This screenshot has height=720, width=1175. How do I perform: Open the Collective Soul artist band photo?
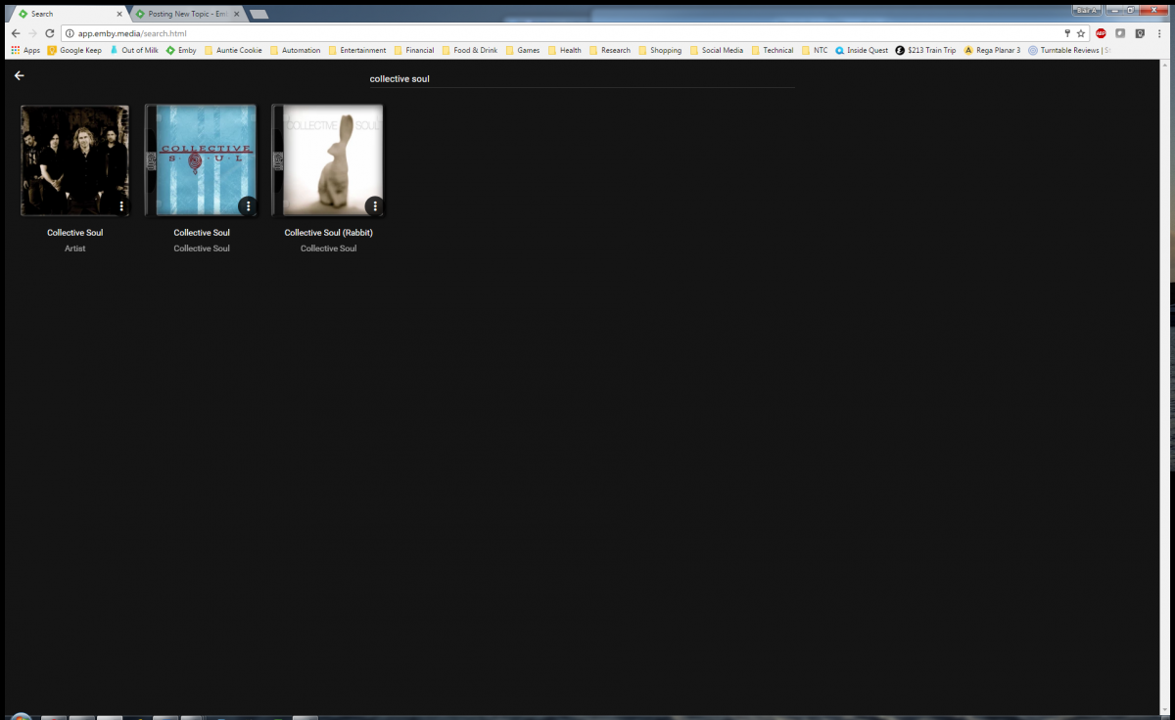75,160
